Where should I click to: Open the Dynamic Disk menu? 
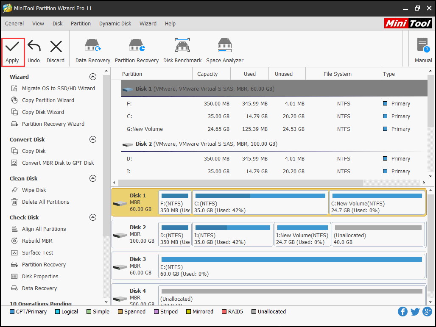[x=115, y=24]
